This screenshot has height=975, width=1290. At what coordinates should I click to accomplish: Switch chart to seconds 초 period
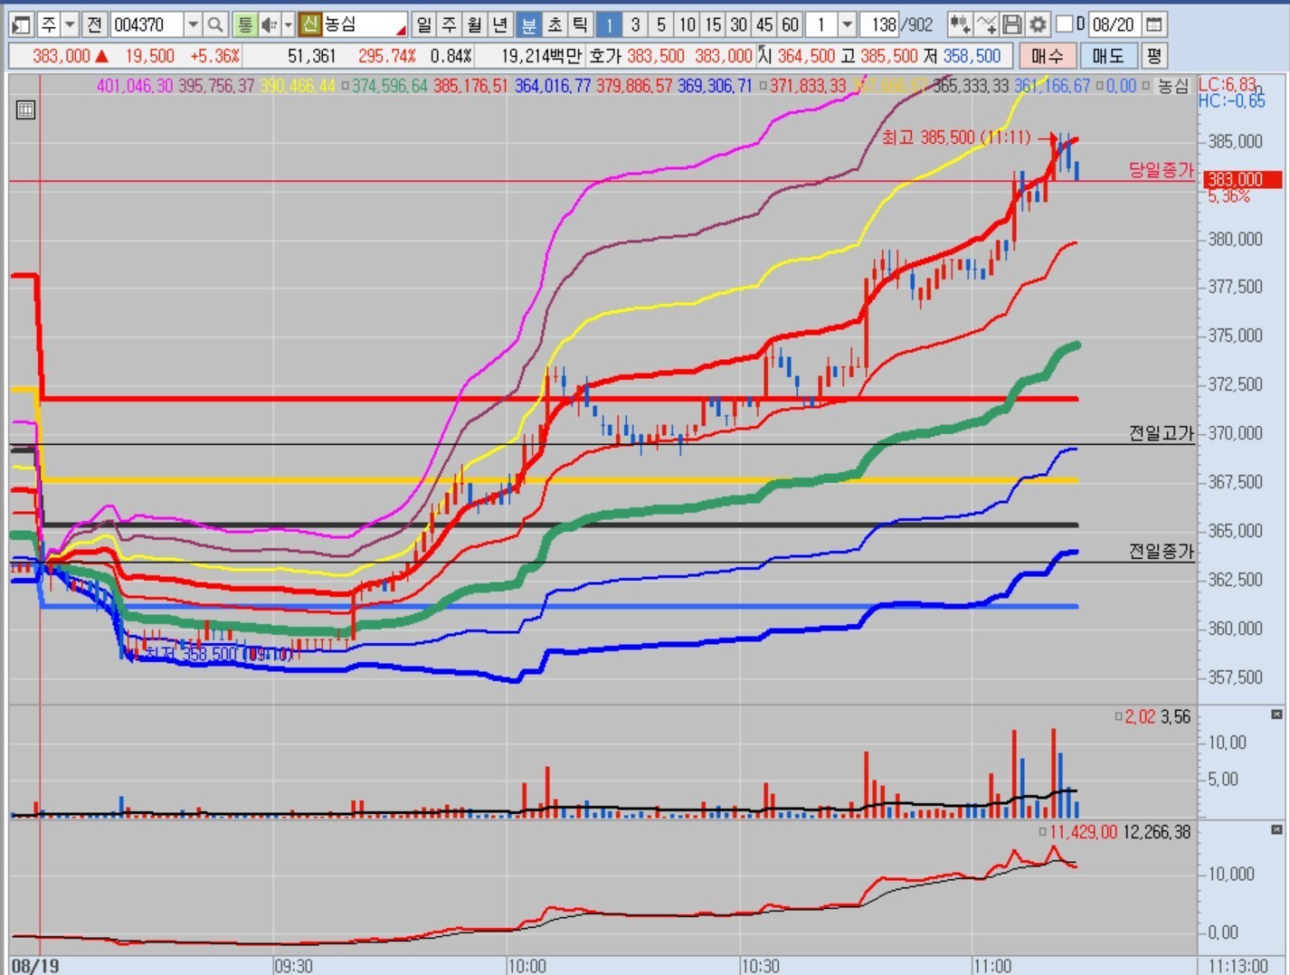coord(555,24)
